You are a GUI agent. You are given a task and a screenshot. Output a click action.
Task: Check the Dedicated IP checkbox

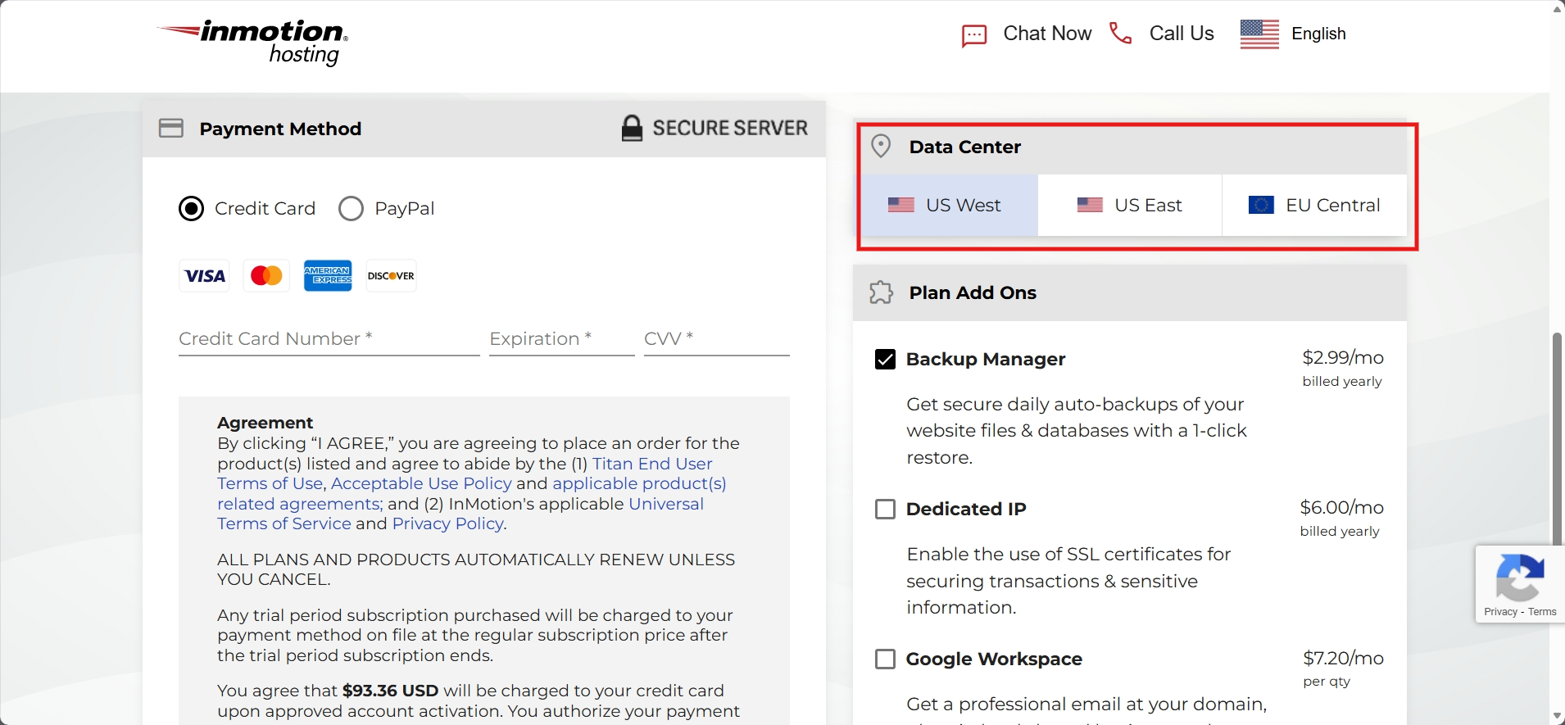(886, 510)
